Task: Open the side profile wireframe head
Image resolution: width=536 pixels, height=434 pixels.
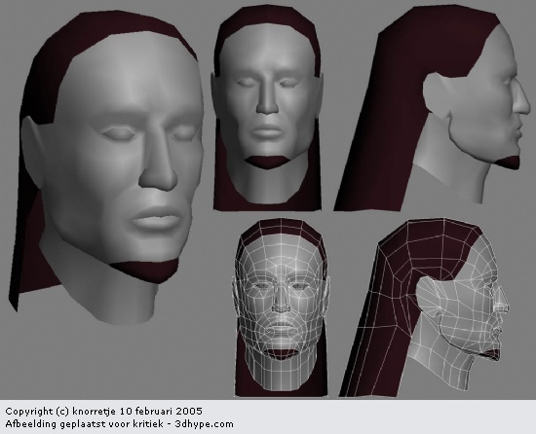Action: [x=424, y=307]
